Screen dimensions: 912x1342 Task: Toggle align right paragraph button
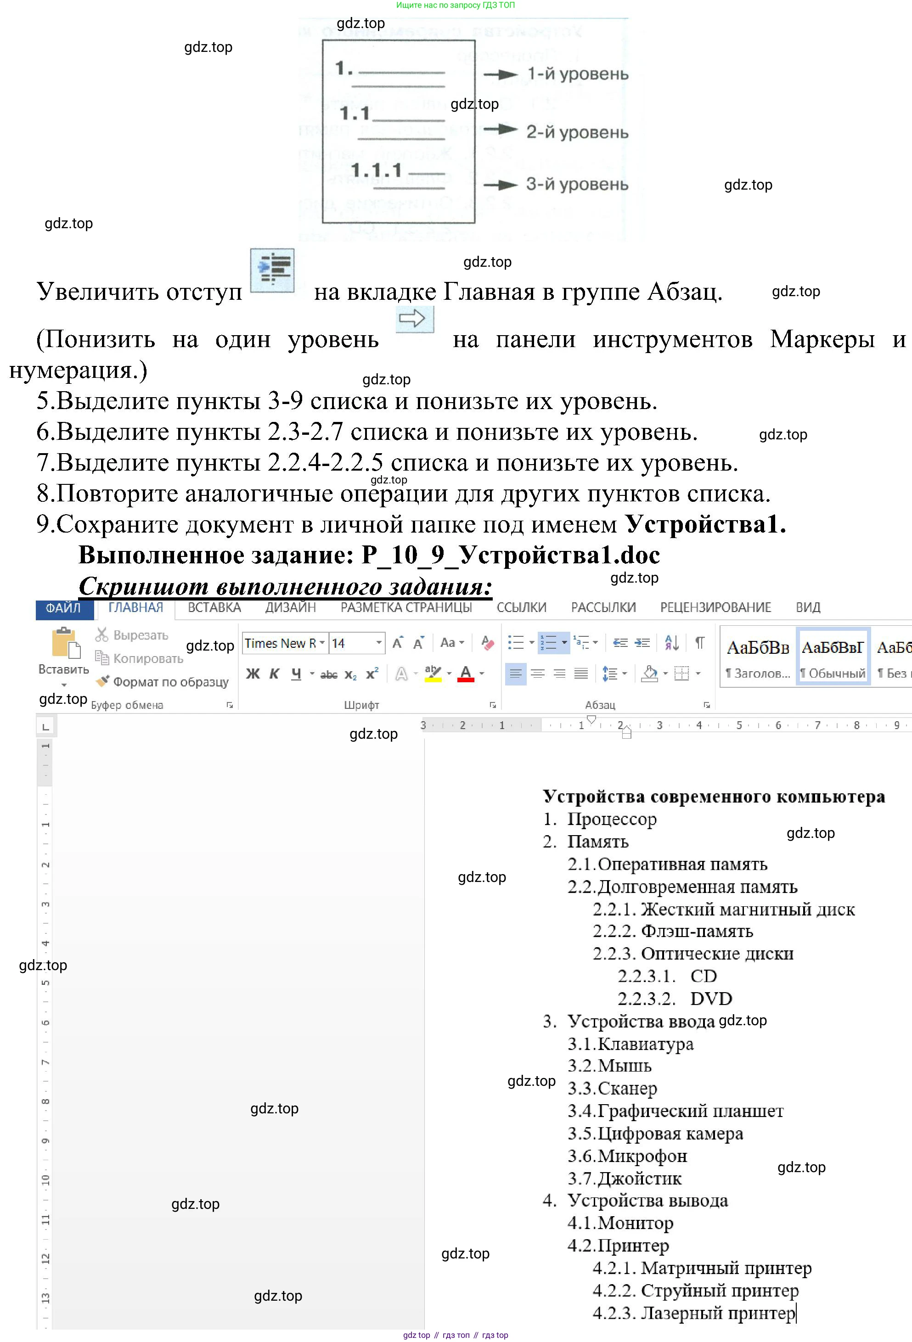click(x=559, y=674)
